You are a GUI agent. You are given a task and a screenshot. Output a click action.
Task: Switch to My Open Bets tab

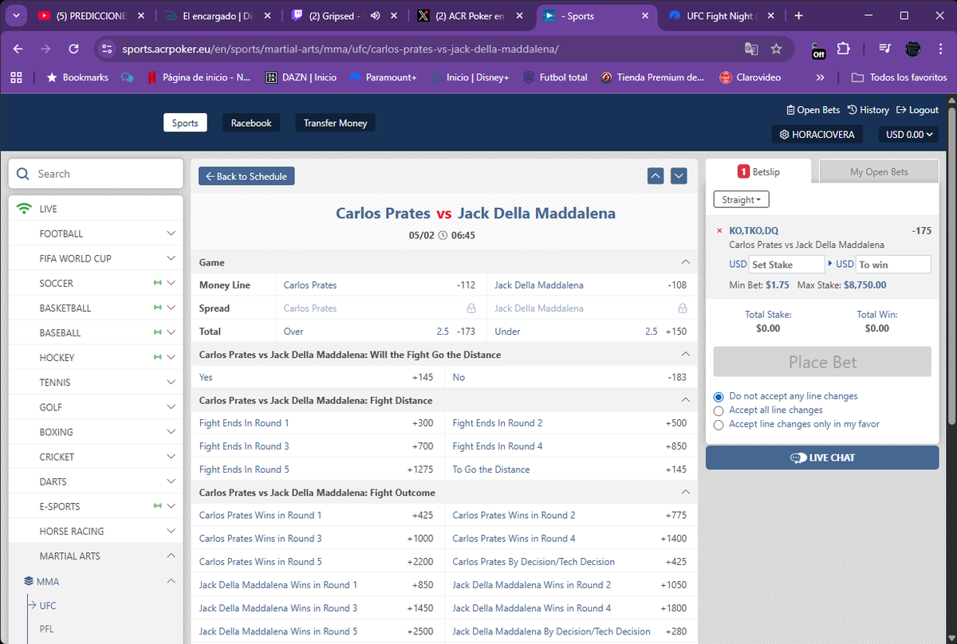(x=879, y=171)
